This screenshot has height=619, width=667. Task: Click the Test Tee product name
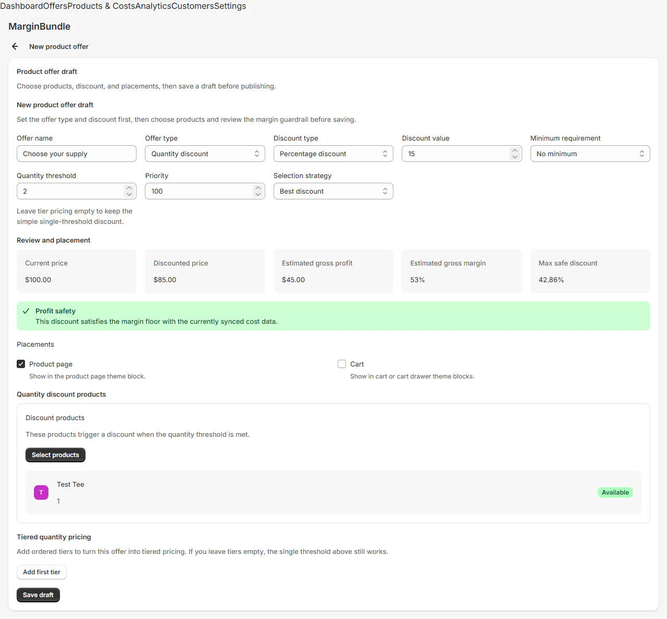[x=70, y=484]
